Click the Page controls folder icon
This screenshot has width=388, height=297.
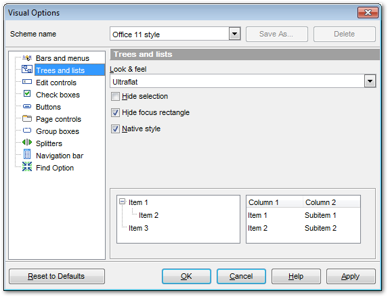pos(27,118)
